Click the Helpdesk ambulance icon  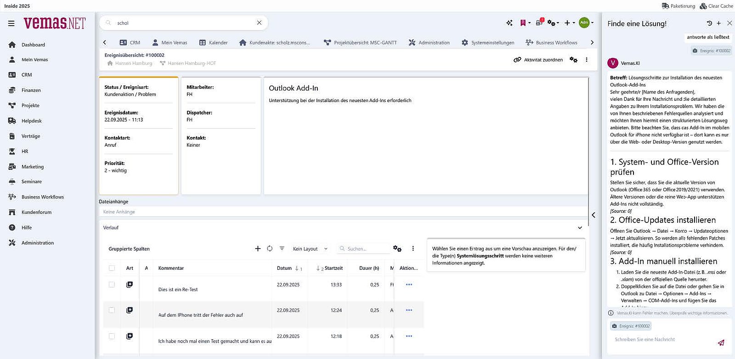click(12, 121)
